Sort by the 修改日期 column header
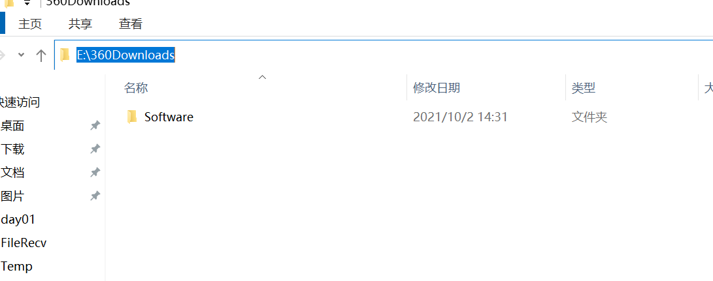Image resolution: width=713 pixels, height=281 pixels. (437, 87)
